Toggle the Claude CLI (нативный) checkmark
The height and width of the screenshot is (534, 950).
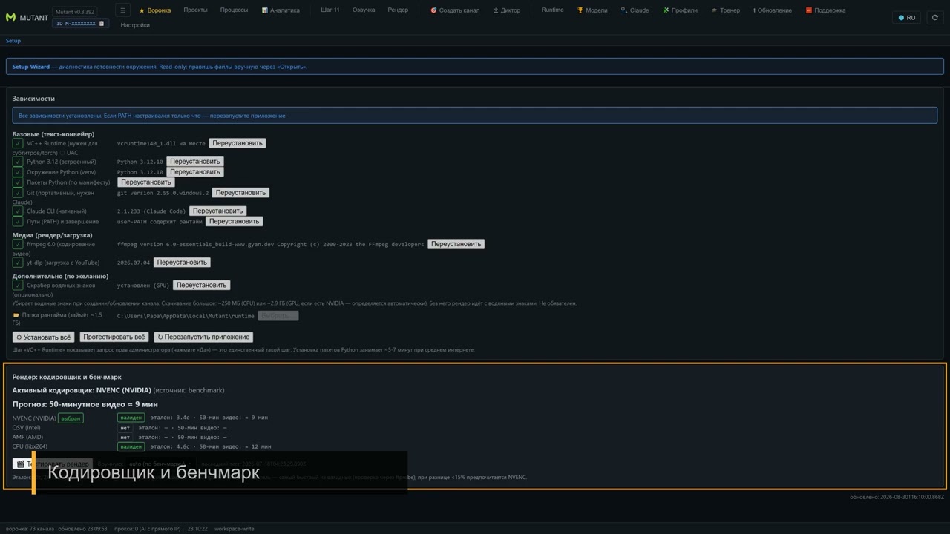tap(18, 211)
